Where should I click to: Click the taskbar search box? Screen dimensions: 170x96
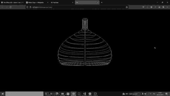pyautogui.click(x=24, y=94)
